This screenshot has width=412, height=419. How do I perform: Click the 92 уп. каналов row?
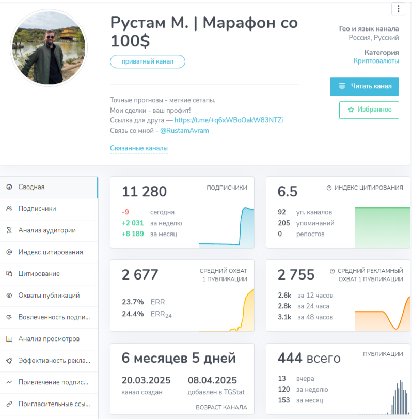(x=305, y=212)
